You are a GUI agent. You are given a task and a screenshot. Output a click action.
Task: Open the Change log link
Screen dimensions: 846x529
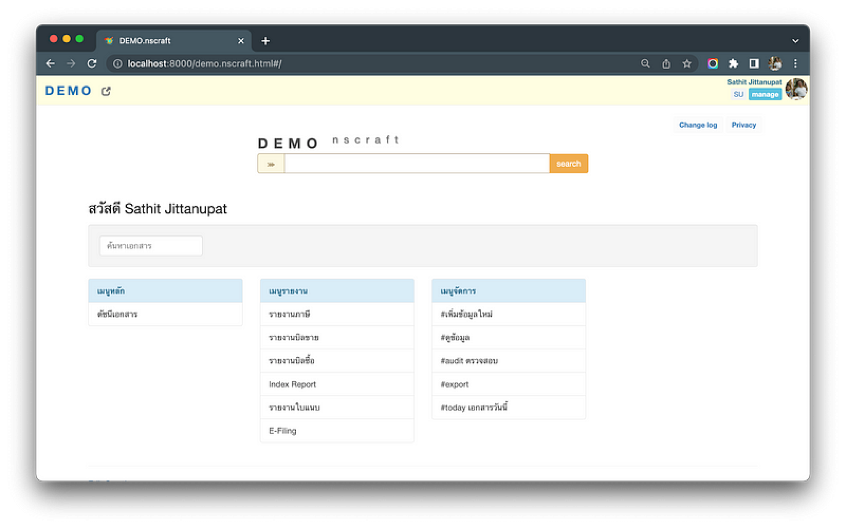tap(698, 125)
